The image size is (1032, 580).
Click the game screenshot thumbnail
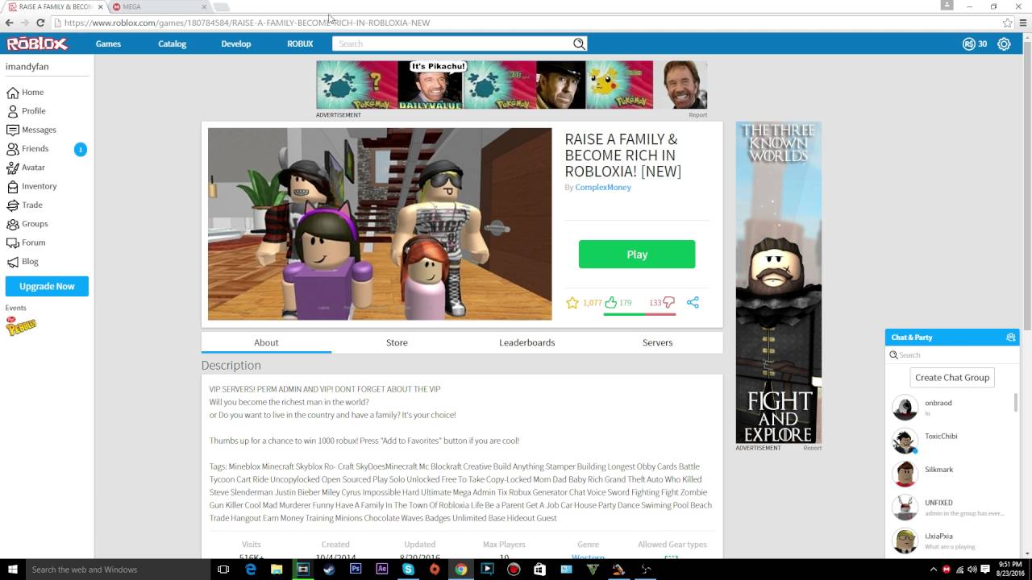[380, 224]
